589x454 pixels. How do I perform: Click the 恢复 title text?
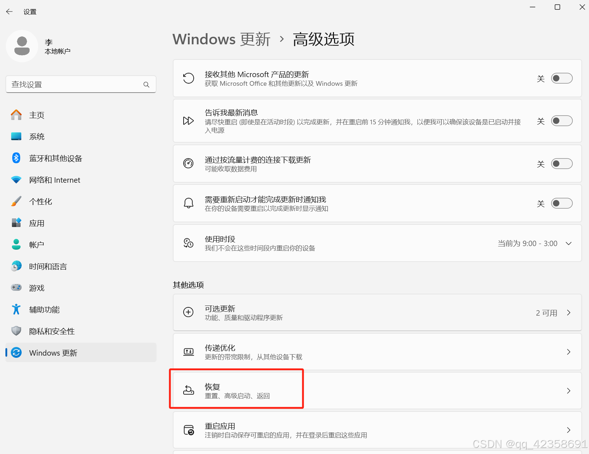pos(212,387)
